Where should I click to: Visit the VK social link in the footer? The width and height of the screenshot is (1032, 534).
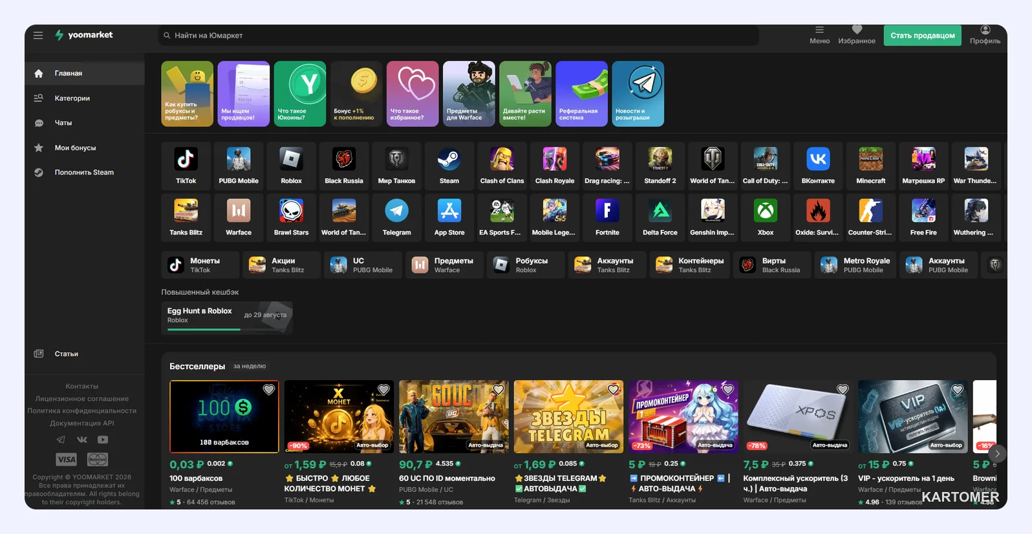82,440
